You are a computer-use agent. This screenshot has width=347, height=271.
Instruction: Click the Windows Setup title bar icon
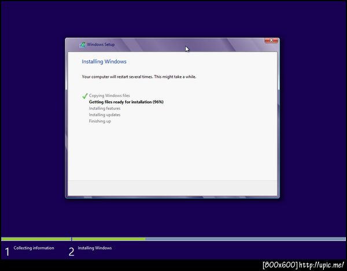83,44
